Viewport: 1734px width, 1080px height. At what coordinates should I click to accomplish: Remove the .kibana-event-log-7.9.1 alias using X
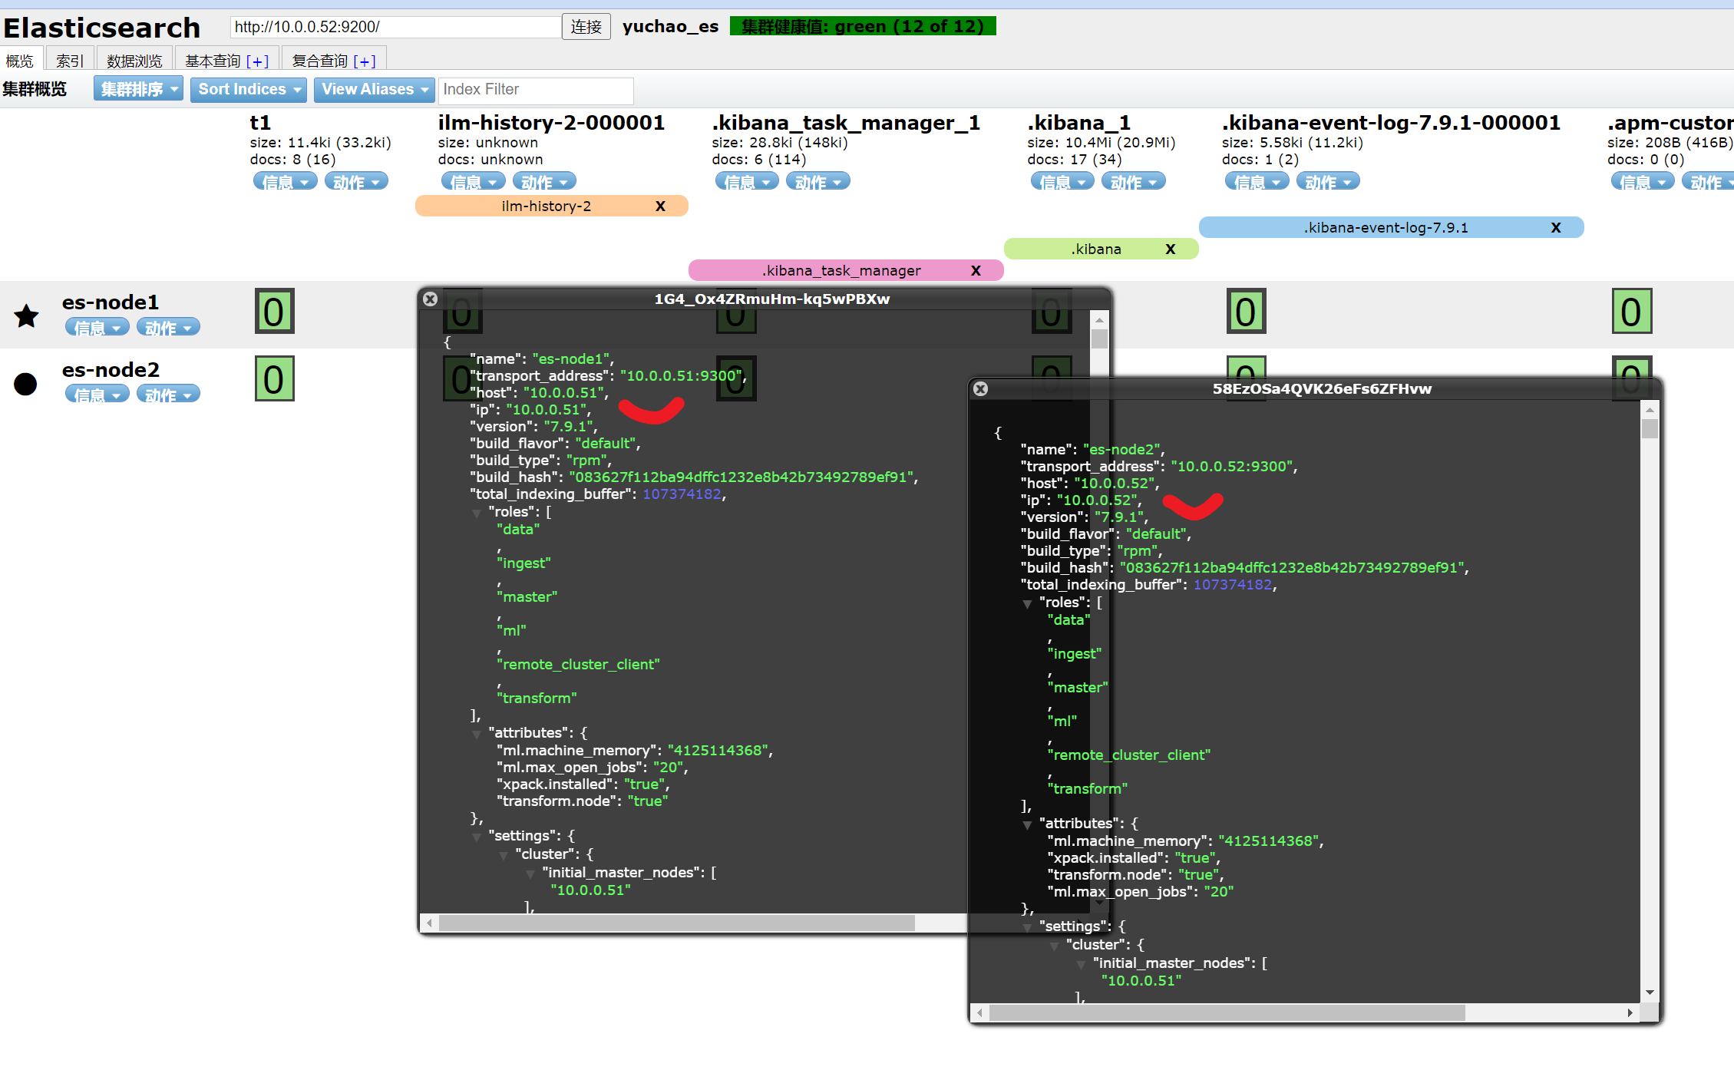click(x=1555, y=228)
